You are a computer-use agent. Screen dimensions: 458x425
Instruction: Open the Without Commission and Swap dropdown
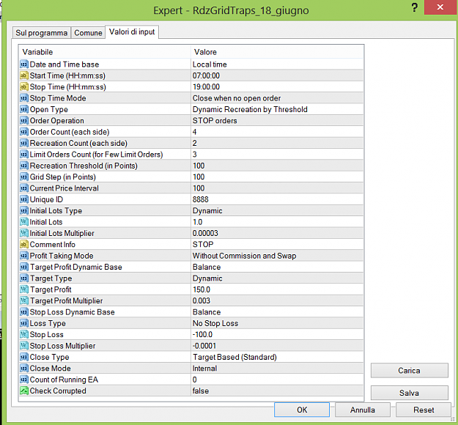[x=277, y=256]
